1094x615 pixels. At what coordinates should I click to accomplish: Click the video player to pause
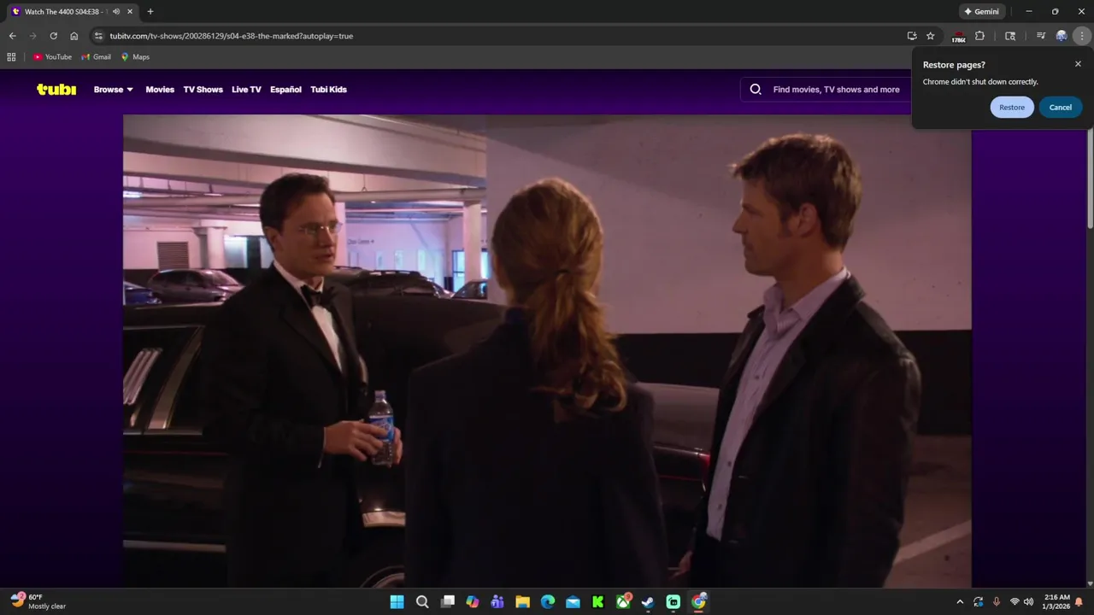547,351
